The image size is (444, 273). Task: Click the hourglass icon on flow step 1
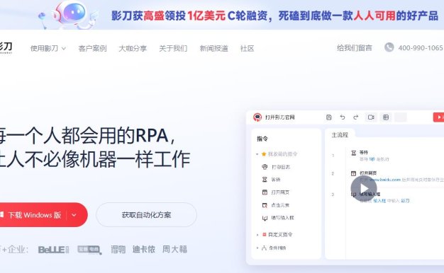click(353, 153)
